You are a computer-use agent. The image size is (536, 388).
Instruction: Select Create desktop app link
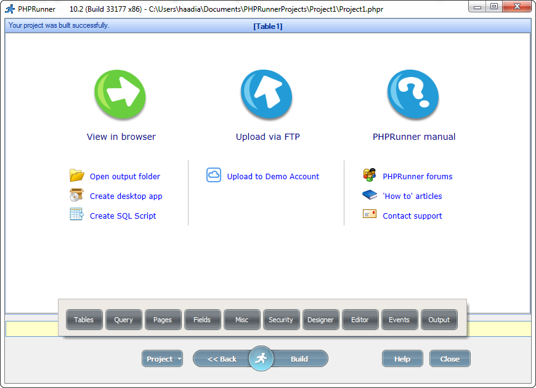(126, 196)
